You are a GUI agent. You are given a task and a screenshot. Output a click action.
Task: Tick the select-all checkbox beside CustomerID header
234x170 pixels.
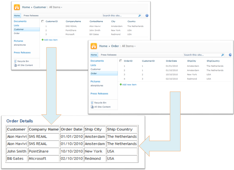point(42,21)
